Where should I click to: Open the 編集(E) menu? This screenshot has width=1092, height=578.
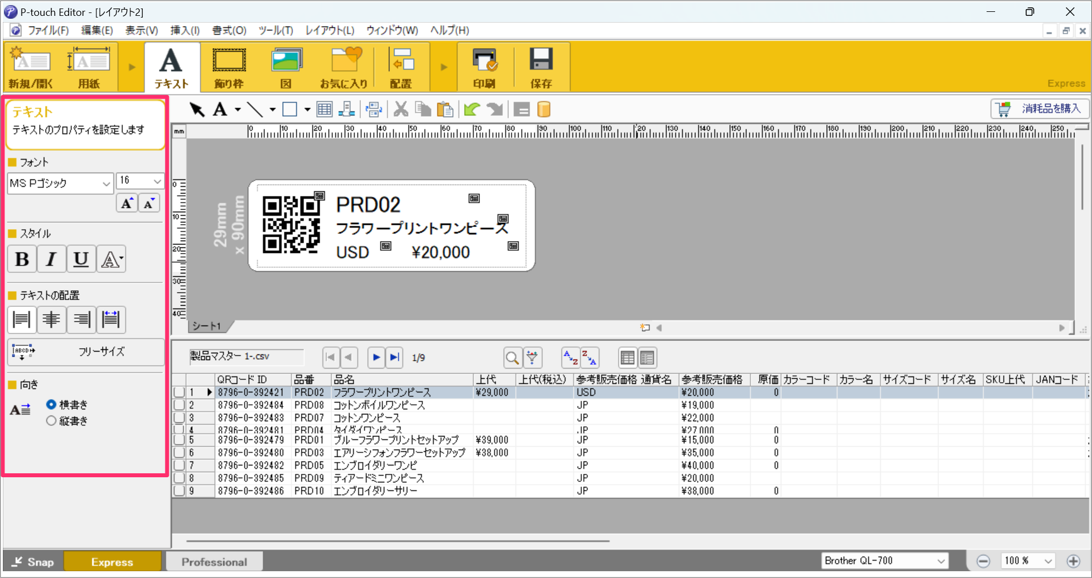(x=97, y=31)
